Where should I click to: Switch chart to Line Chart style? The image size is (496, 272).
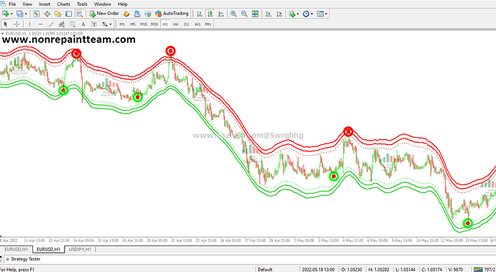pos(221,14)
